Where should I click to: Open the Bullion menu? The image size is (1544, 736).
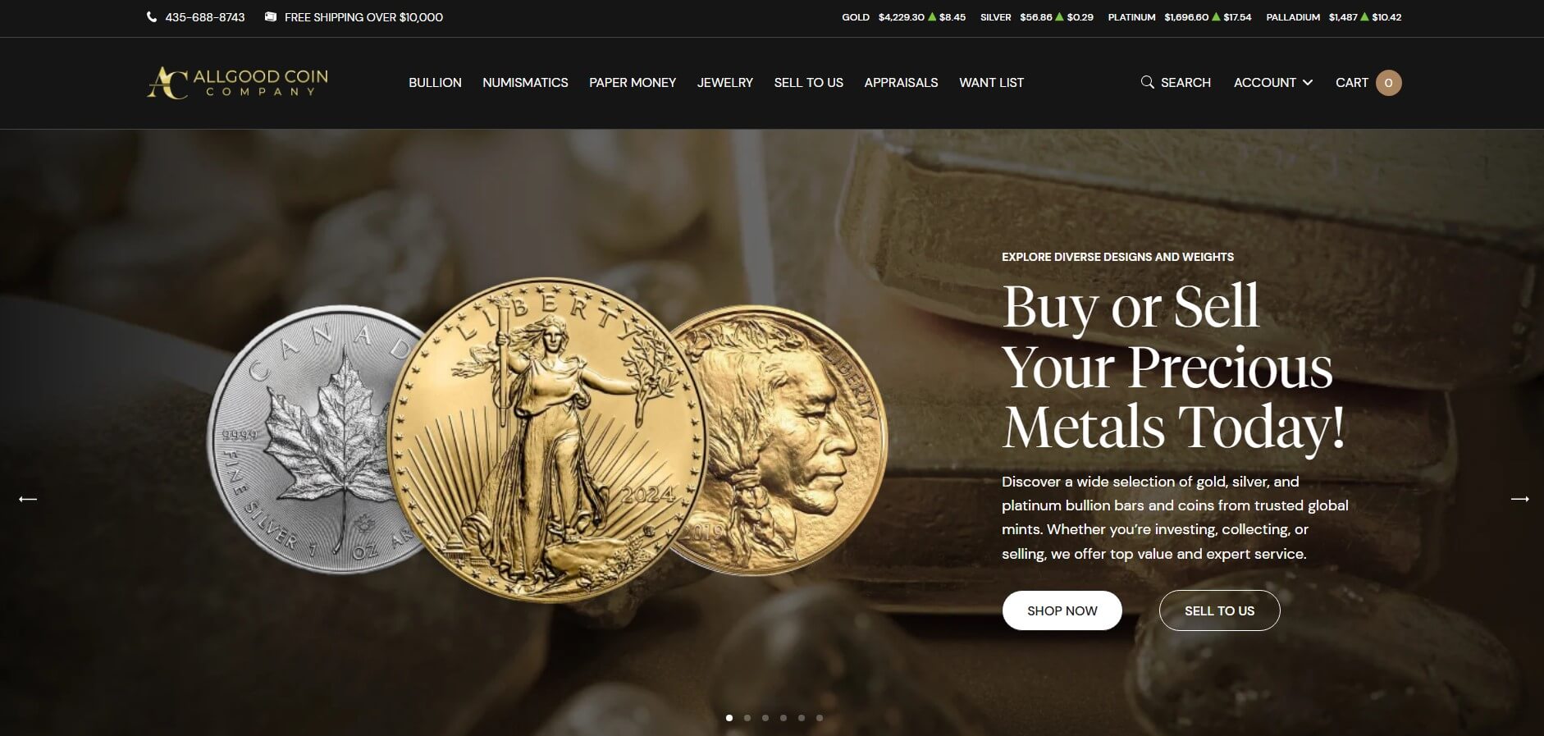(x=435, y=83)
